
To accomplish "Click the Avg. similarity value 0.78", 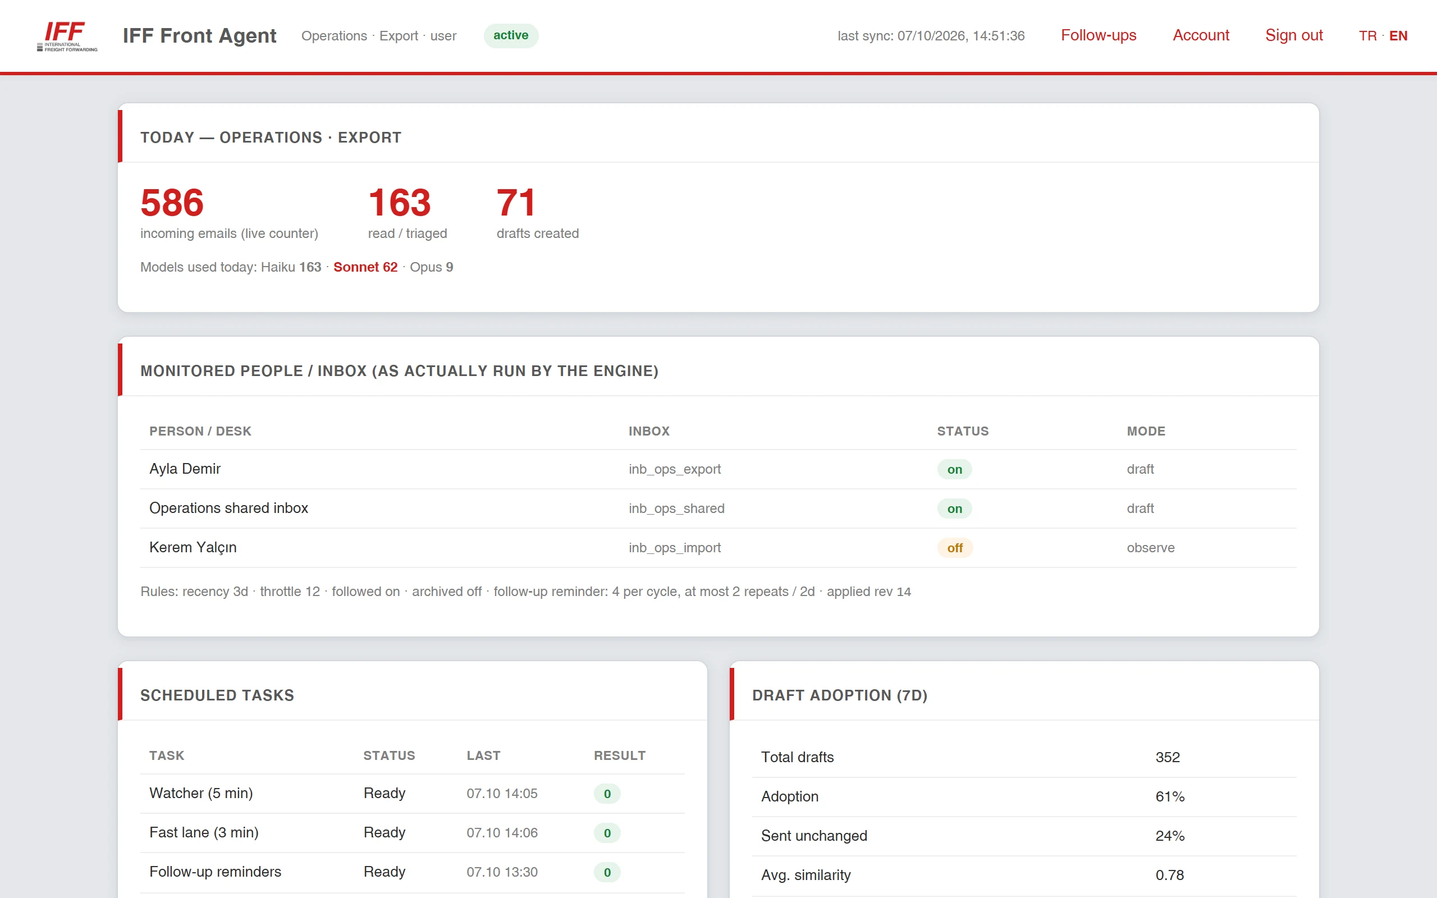I will pos(1169,875).
